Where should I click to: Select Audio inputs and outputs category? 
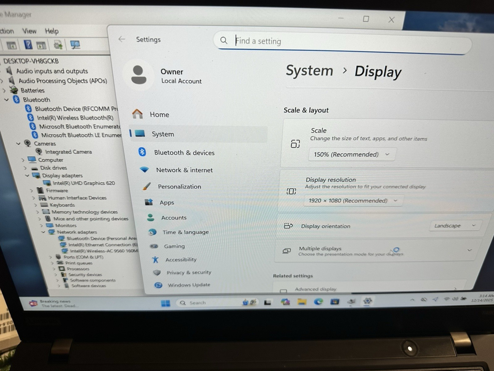click(52, 71)
